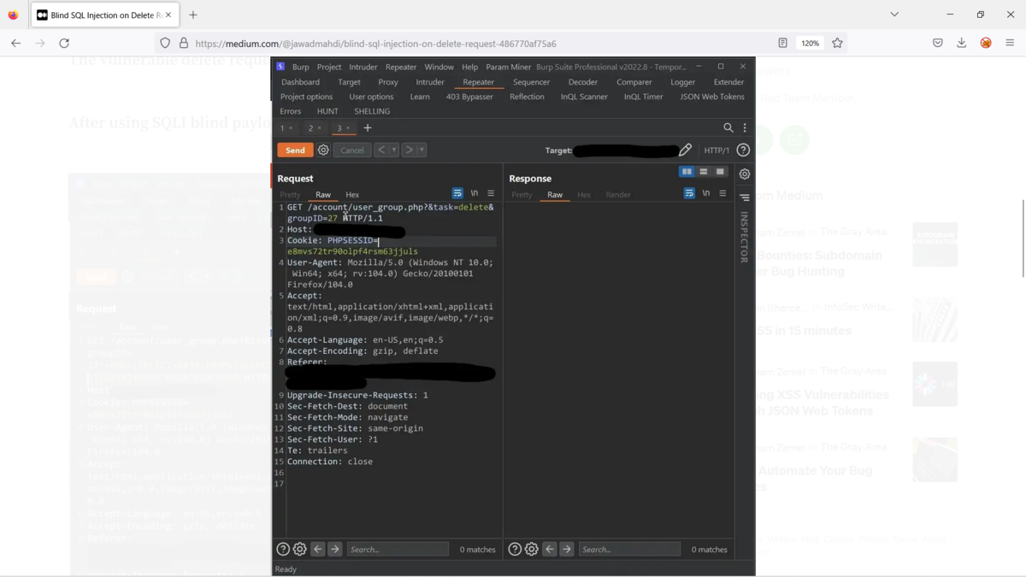
Task: Open the back history dropdown arrow
Action: click(x=394, y=150)
